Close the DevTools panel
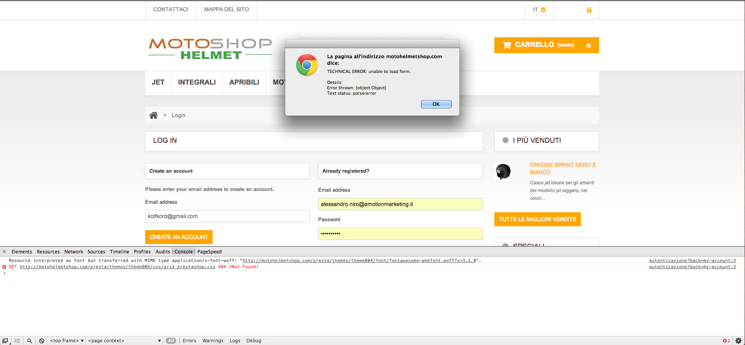The width and height of the screenshot is (745, 345). pyautogui.click(x=4, y=251)
